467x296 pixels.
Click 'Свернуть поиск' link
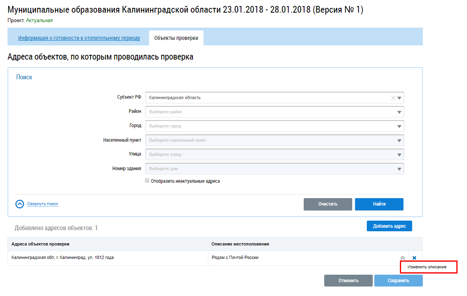click(43, 204)
